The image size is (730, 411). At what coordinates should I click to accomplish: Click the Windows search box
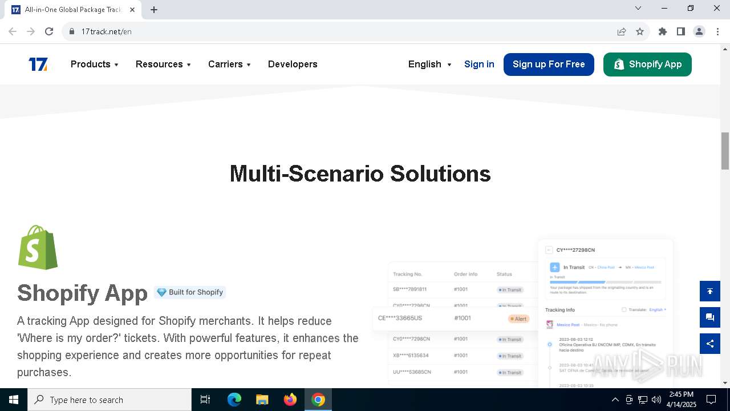[x=109, y=400]
